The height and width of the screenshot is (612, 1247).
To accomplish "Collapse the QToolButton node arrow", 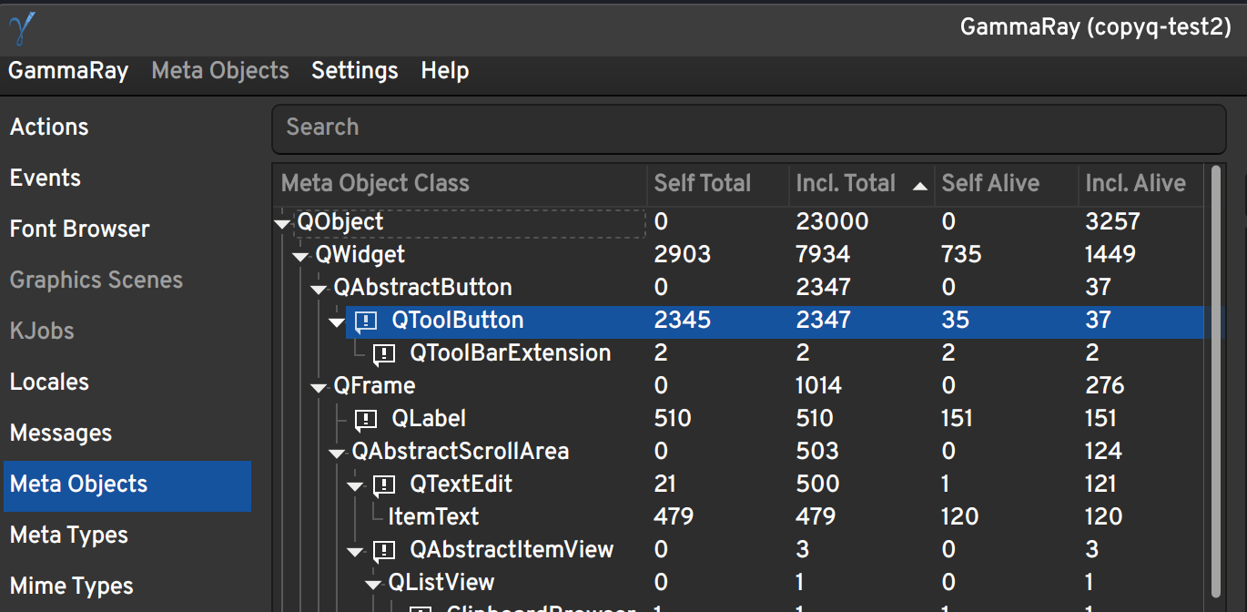I will click(337, 321).
